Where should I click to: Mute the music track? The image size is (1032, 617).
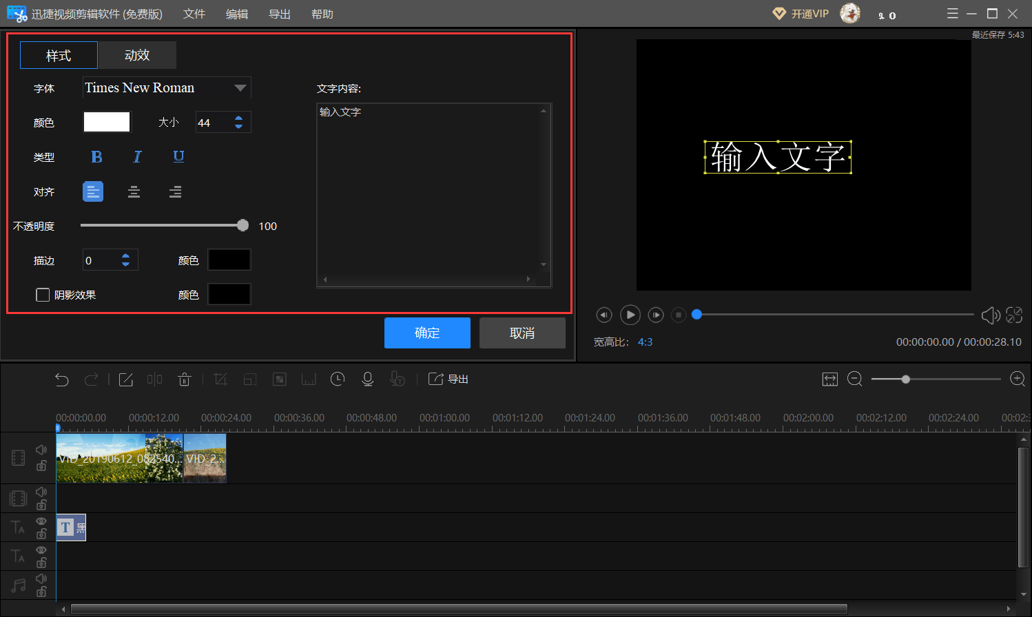[x=41, y=578]
